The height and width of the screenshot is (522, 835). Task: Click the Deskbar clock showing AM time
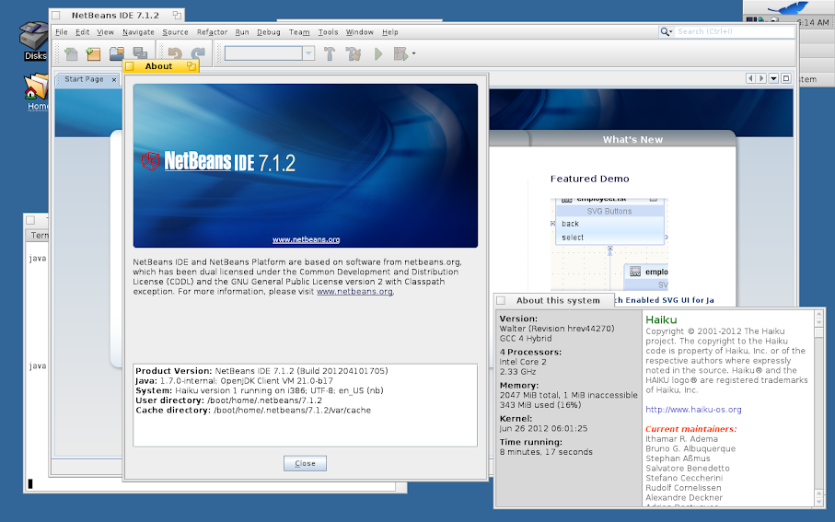(x=813, y=22)
